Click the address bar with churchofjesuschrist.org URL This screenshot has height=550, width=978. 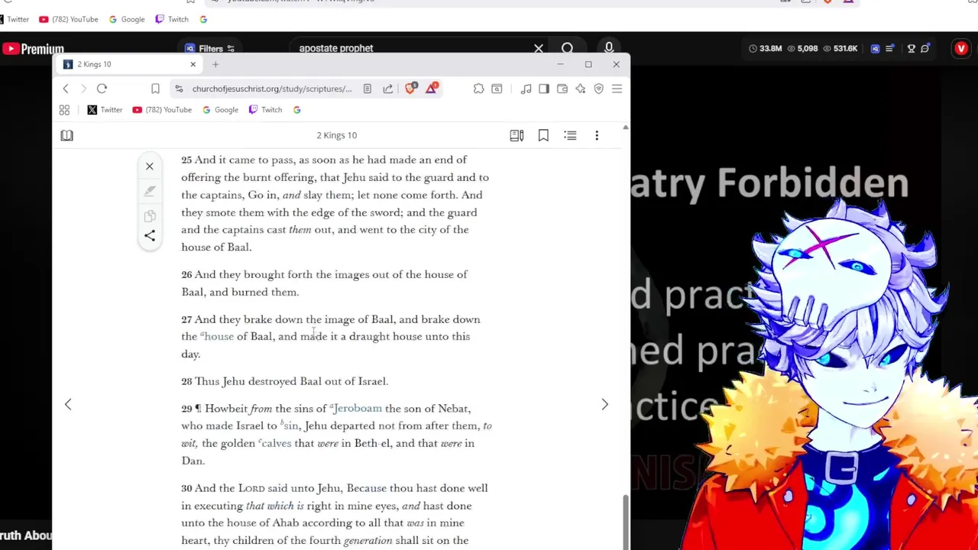click(272, 89)
